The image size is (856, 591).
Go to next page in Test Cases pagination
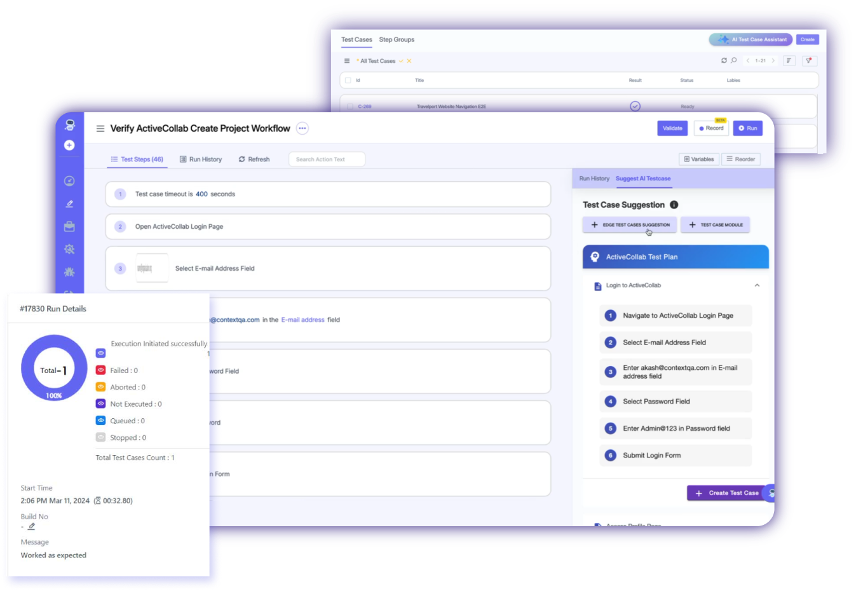pyautogui.click(x=773, y=61)
